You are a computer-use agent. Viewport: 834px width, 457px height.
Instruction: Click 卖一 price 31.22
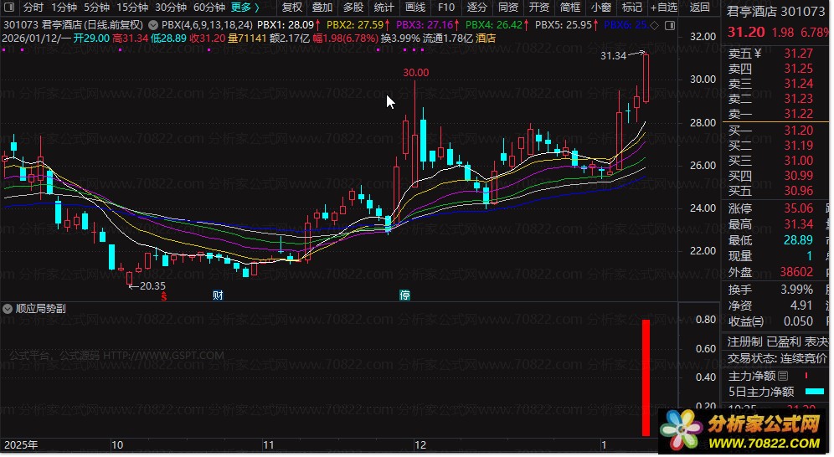[x=798, y=114]
